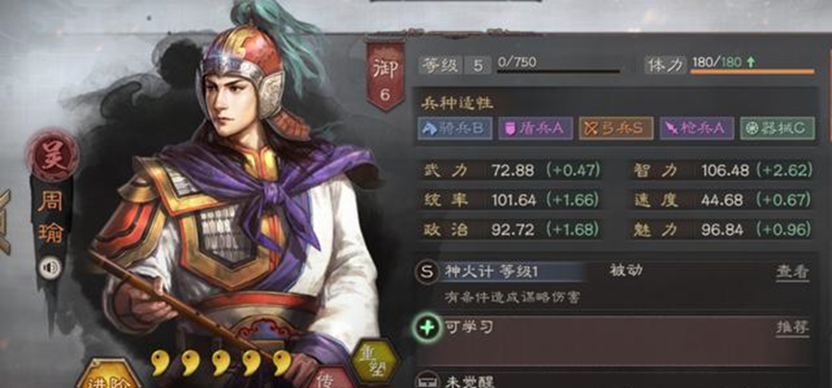The width and height of the screenshot is (832, 388).
Task: Click the 推荐 recommended skill link
Action: pos(793,327)
